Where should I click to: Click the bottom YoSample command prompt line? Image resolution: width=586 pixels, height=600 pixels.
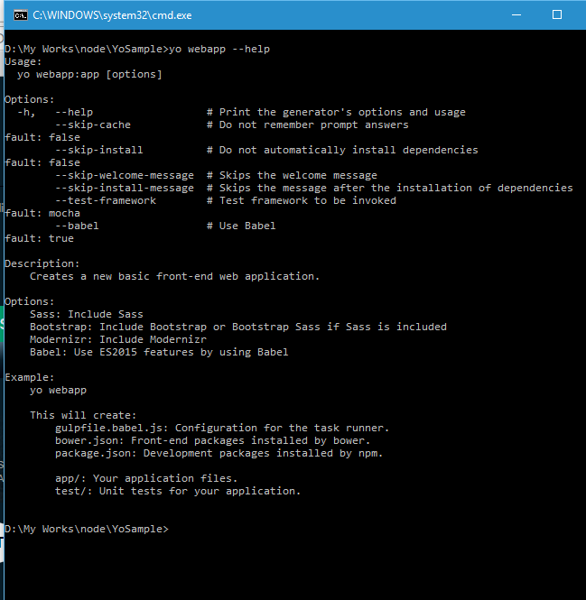(x=87, y=529)
